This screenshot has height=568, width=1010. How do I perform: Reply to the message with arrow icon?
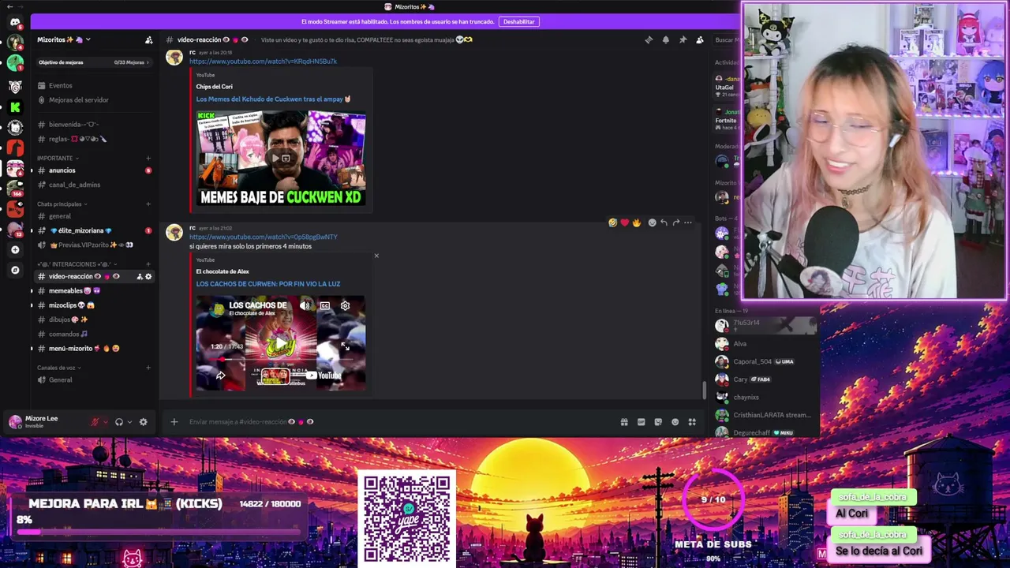[x=664, y=222]
